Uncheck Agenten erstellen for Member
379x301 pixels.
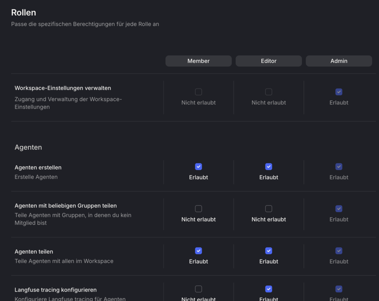point(198,167)
